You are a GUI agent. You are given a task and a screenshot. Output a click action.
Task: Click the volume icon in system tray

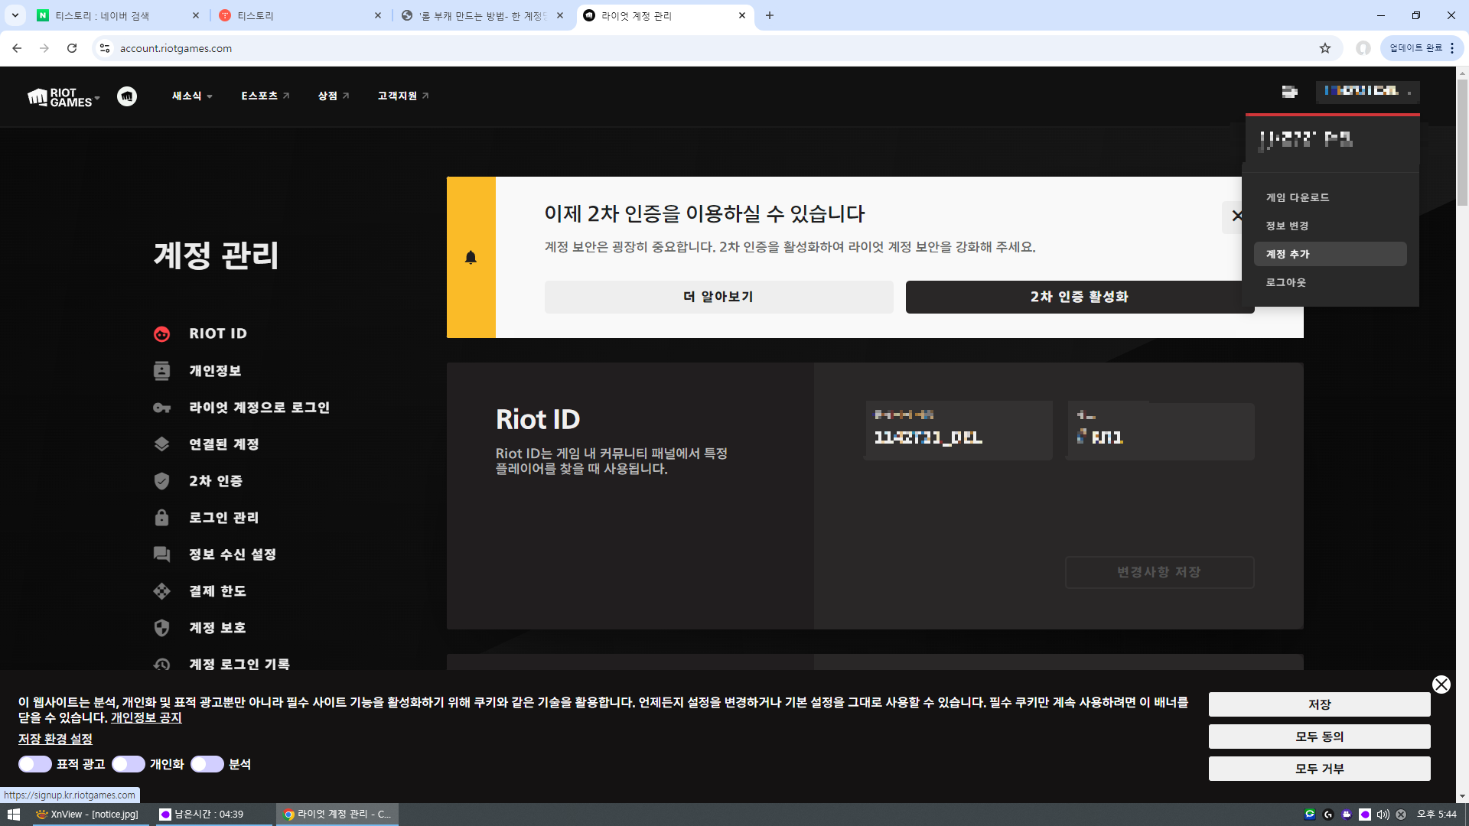coord(1383,815)
